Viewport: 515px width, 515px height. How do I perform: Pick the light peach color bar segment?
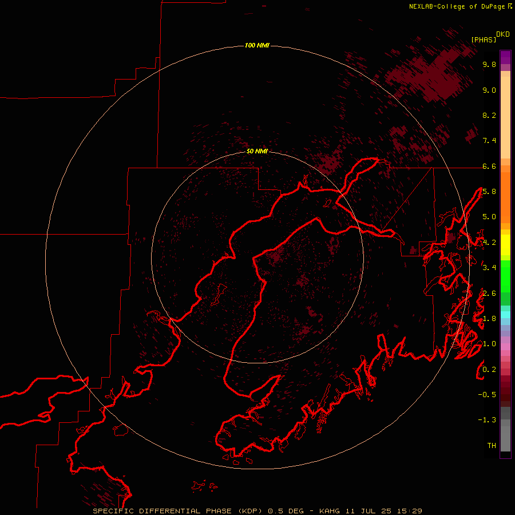pos(505,117)
